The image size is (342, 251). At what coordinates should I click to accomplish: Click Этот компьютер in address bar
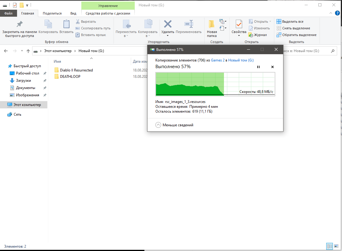tap(58, 51)
